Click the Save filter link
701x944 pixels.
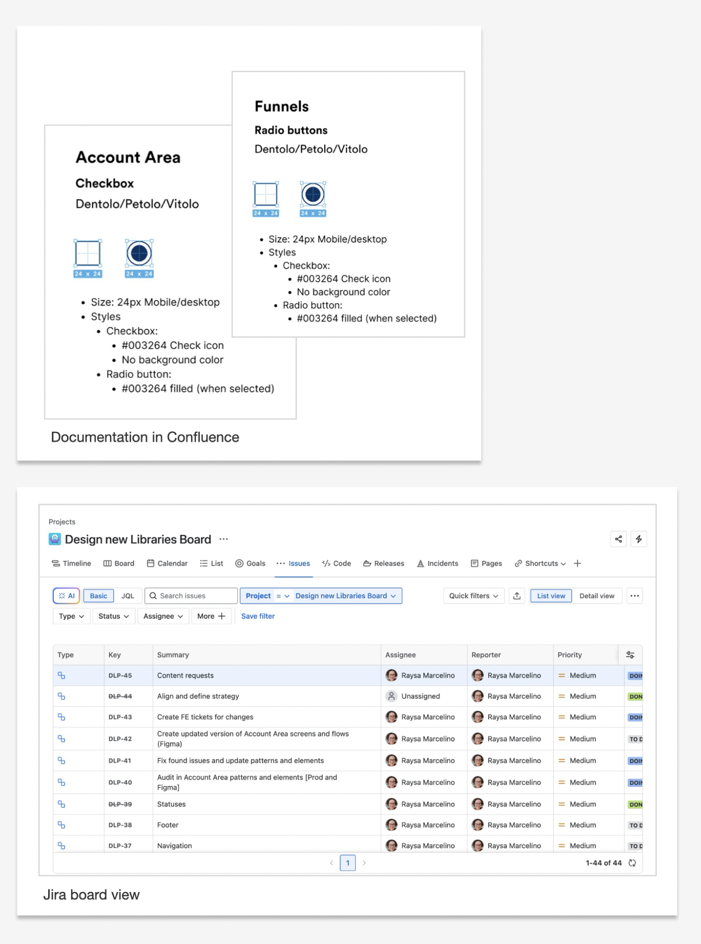pos(258,616)
